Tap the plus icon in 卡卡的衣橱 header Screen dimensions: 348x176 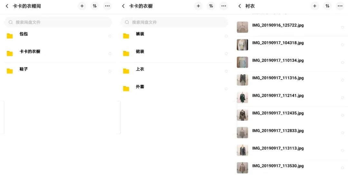coord(198,6)
